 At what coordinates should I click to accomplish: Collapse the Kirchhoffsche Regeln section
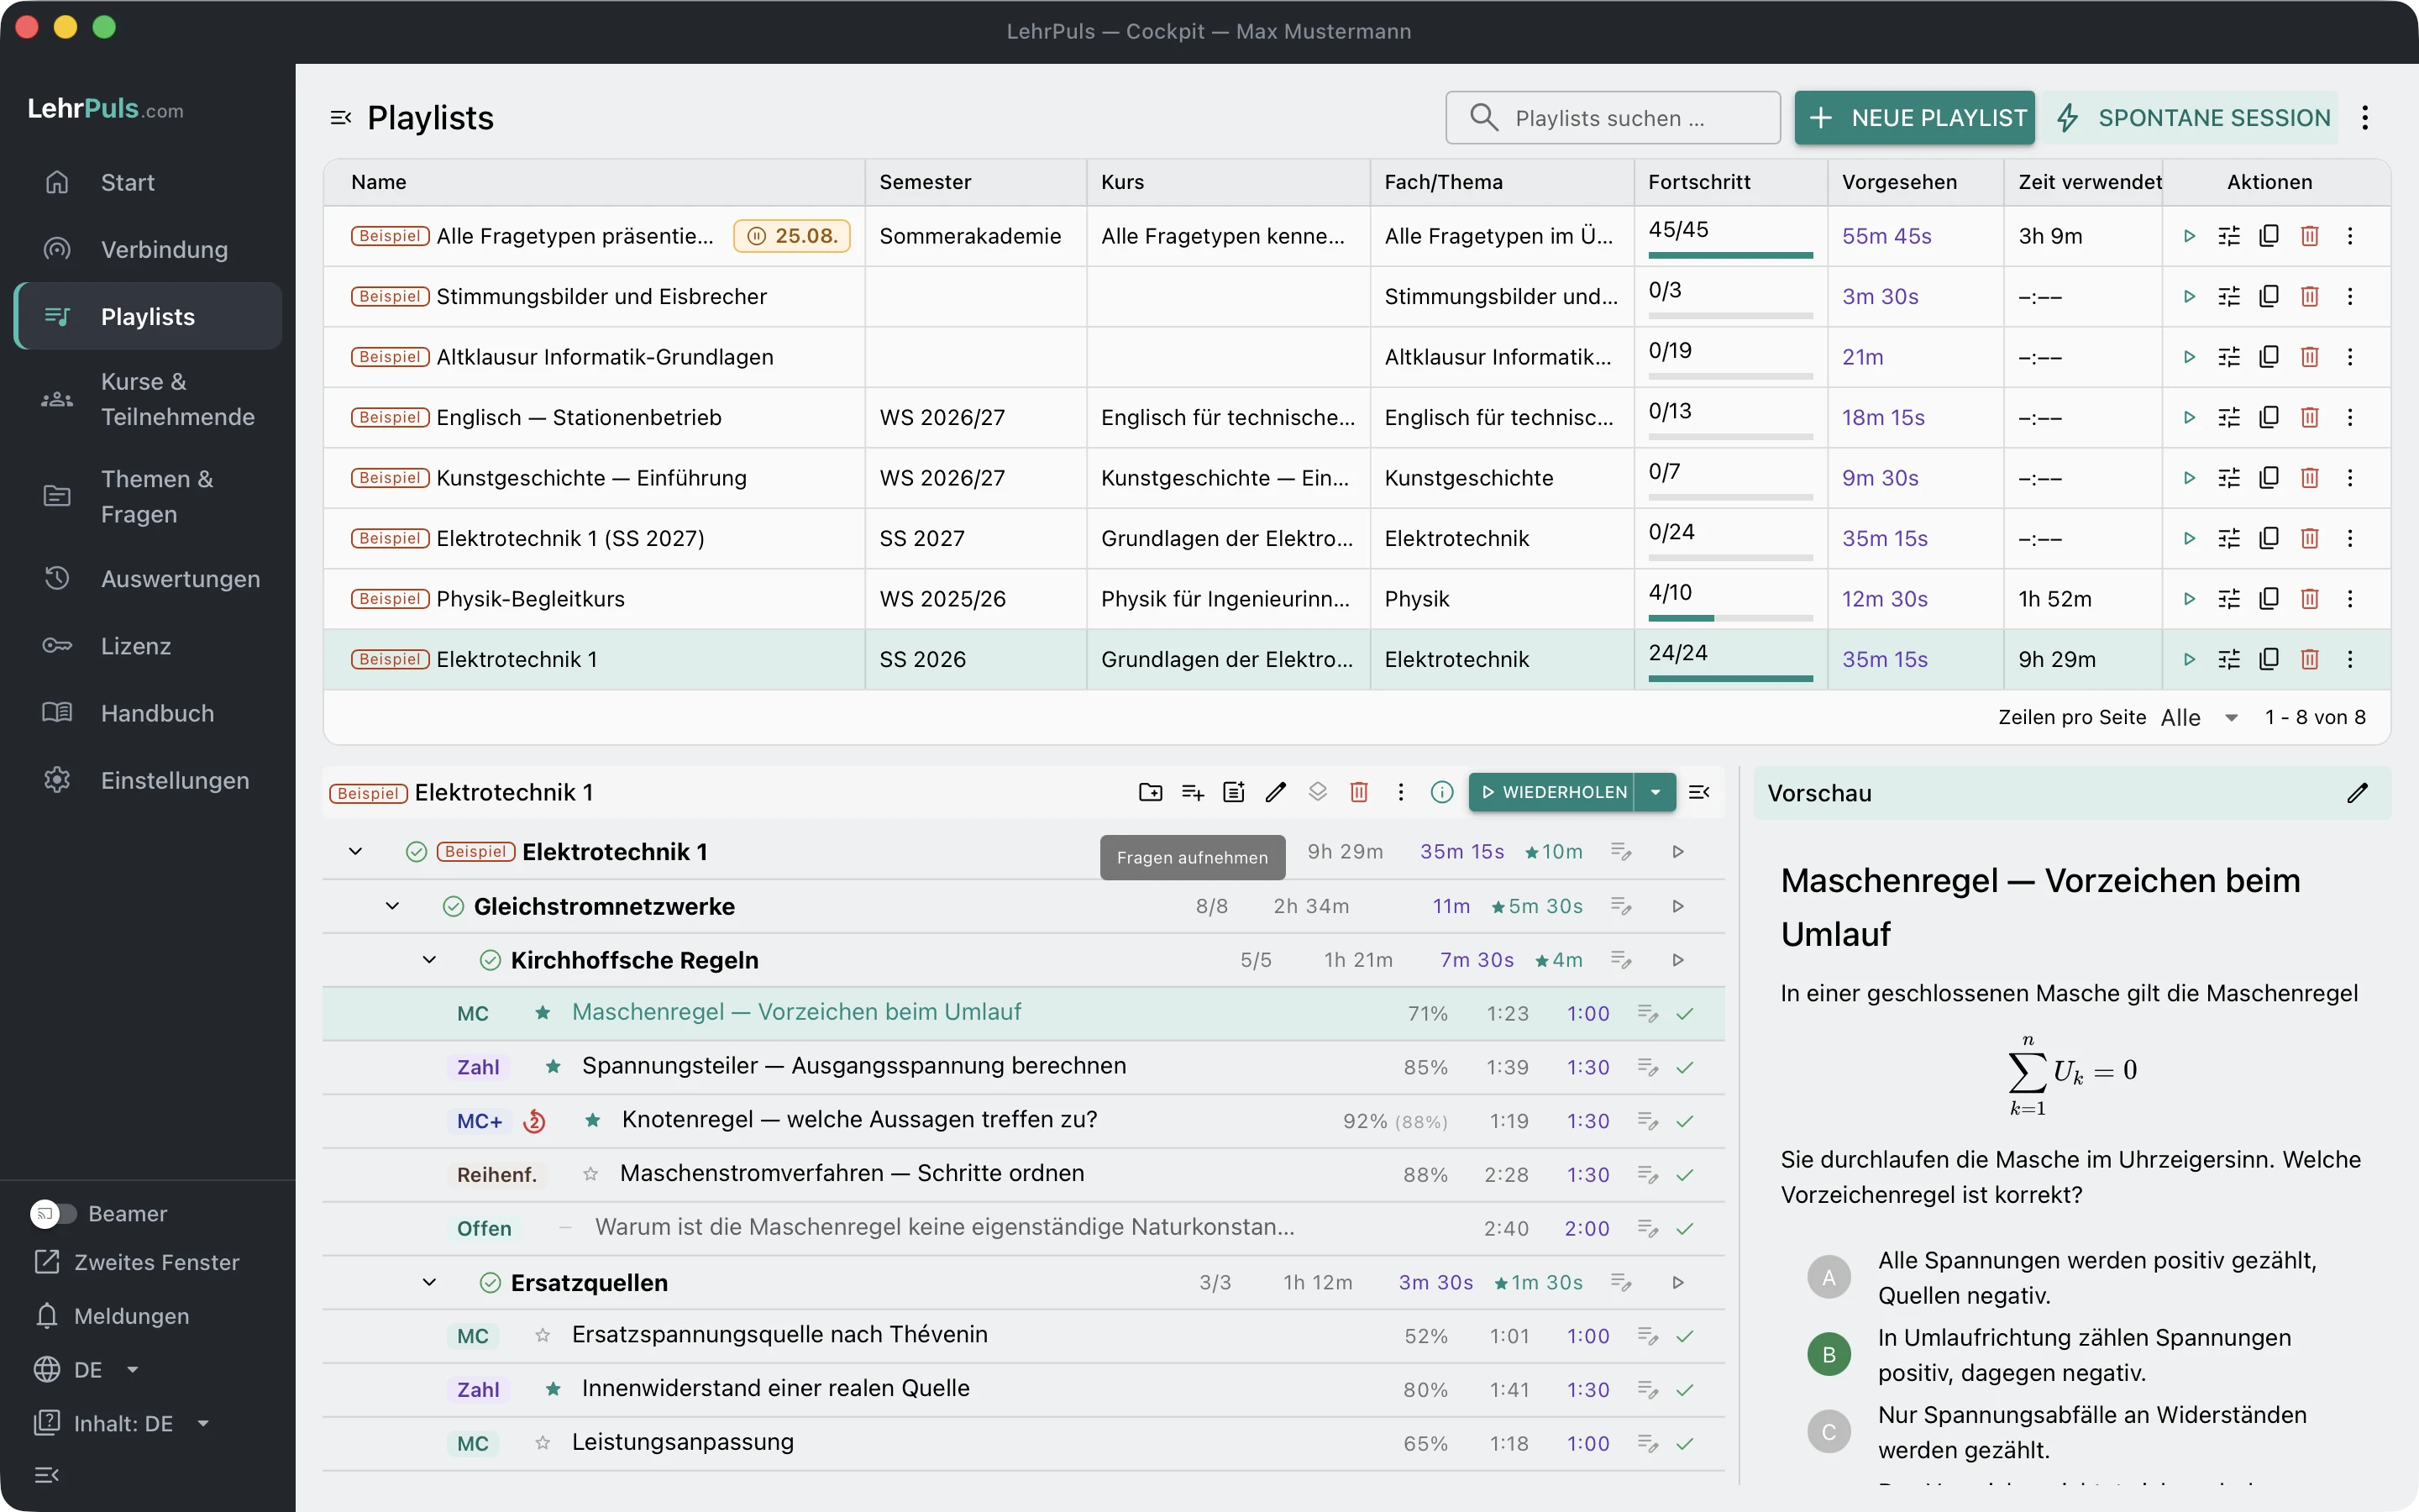[x=430, y=960]
